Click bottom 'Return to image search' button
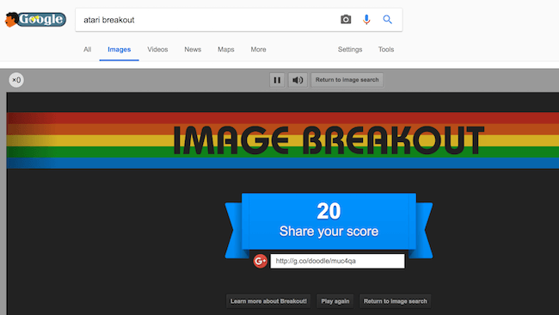 pyautogui.click(x=395, y=301)
